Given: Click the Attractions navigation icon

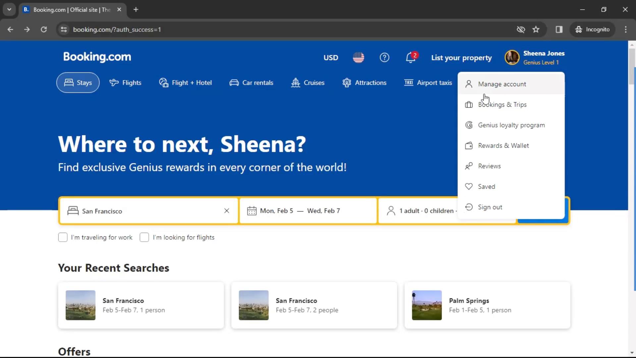Looking at the screenshot, I should pyautogui.click(x=346, y=83).
